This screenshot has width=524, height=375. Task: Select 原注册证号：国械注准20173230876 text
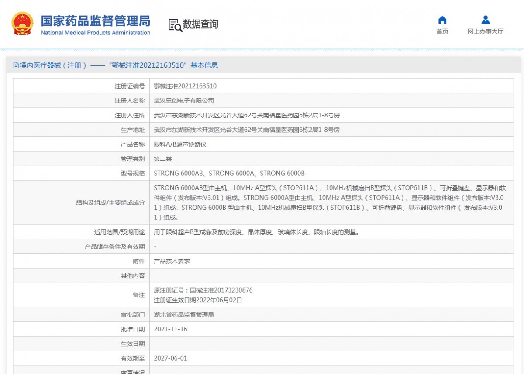tap(203, 290)
